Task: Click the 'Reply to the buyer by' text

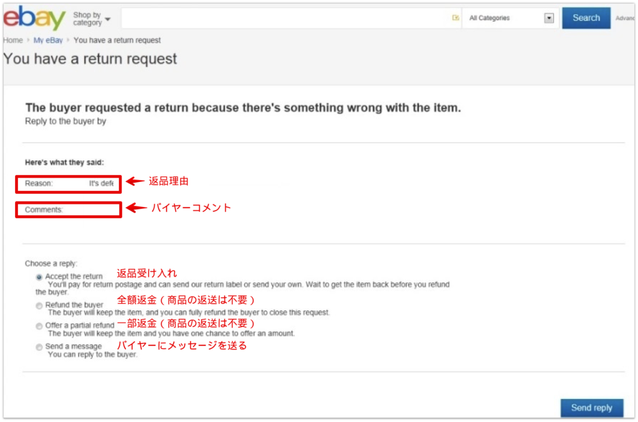Action: click(x=65, y=122)
